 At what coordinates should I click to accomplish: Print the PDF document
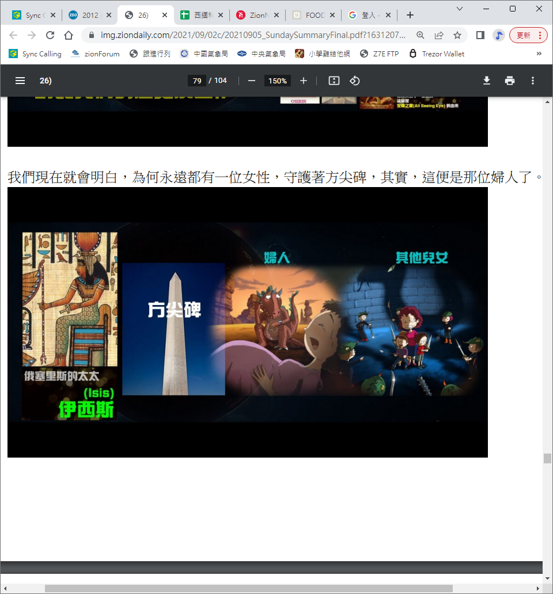pos(510,81)
